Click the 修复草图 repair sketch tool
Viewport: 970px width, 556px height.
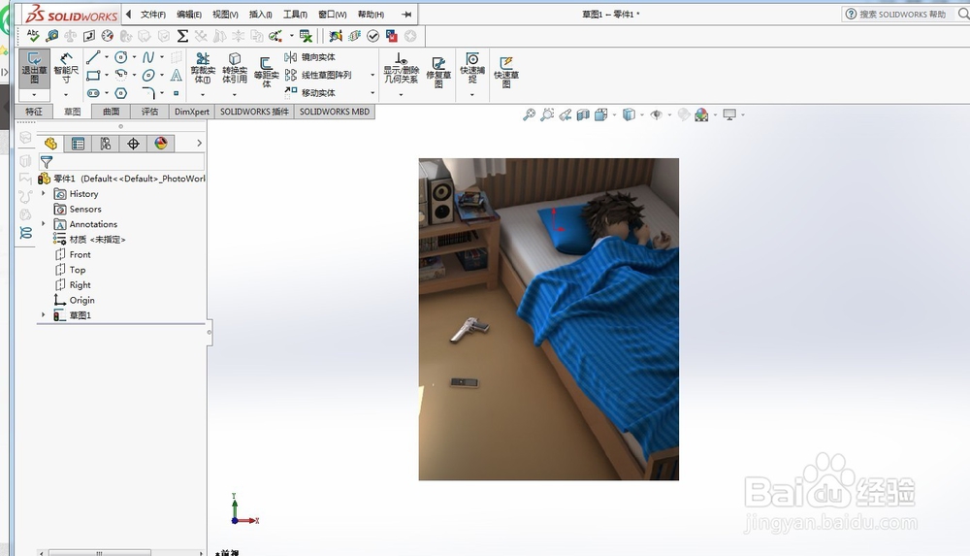(x=438, y=72)
